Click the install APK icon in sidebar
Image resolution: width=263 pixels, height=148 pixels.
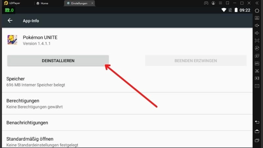257,63
